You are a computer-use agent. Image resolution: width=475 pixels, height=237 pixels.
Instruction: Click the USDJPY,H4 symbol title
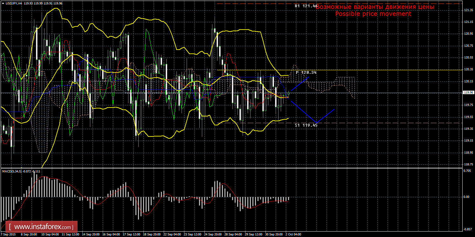(x=12, y=3)
